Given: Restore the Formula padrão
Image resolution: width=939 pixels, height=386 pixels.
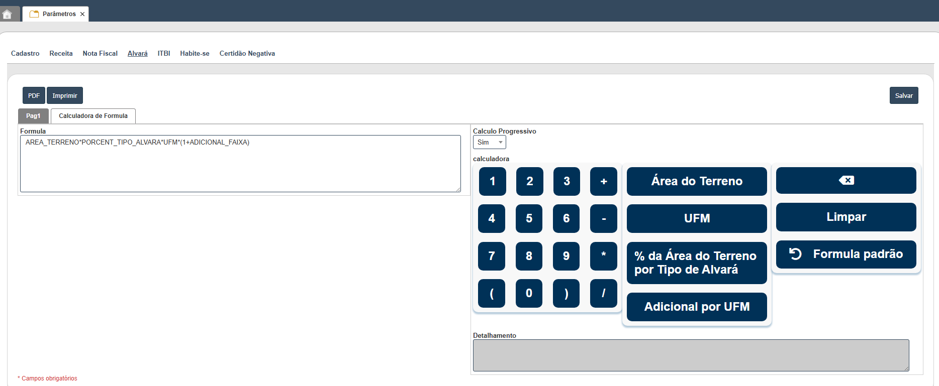Looking at the screenshot, I should [846, 254].
